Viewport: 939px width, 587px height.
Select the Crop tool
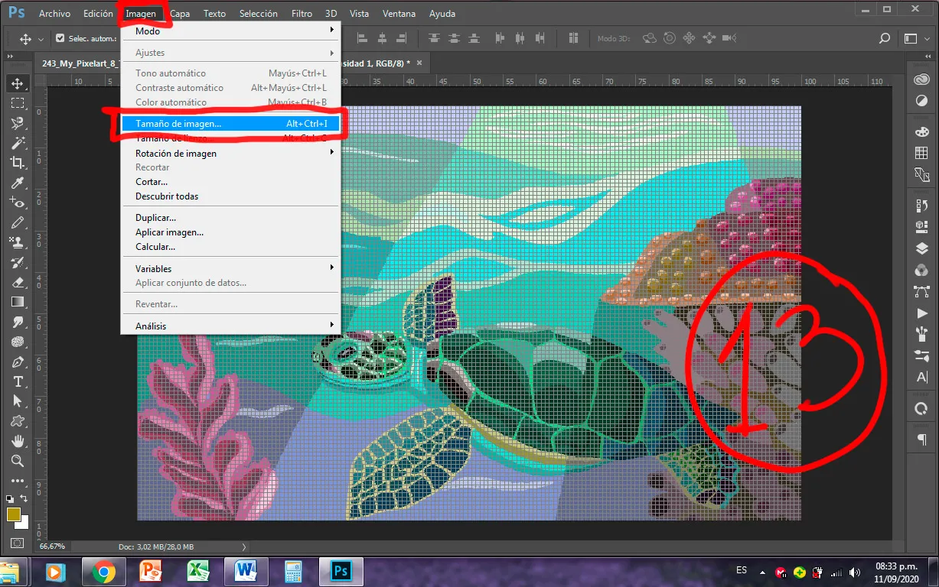(17, 162)
